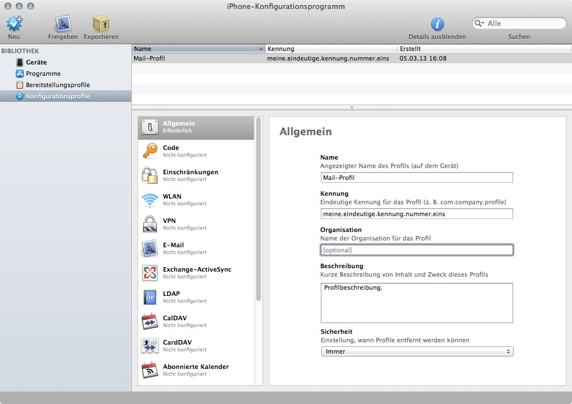The width and height of the screenshot is (572, 404).
Task: Click the Beschreibung text area
Action: 416,303
